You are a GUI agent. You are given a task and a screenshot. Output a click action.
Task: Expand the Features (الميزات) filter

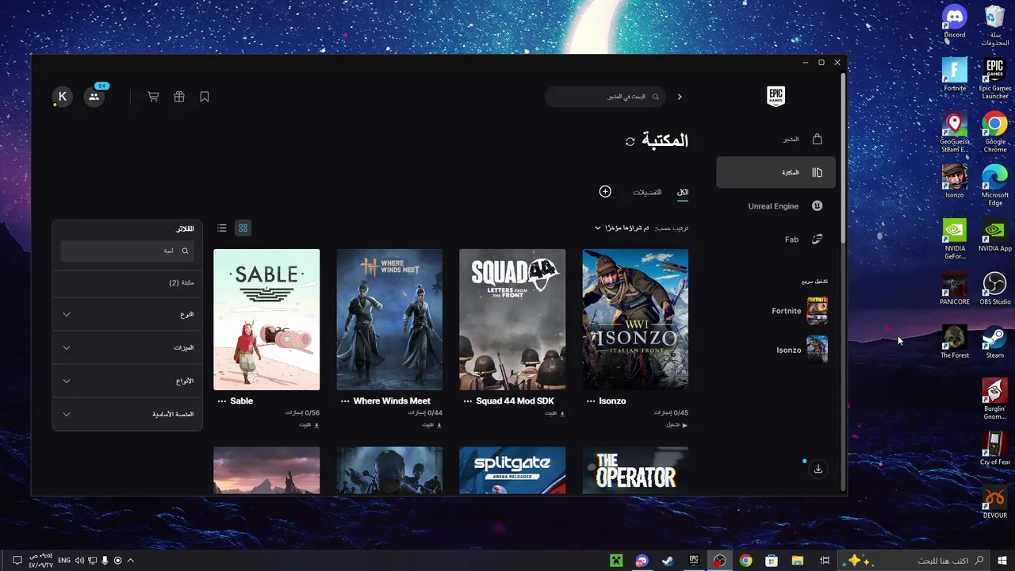[x=127, y=348]
